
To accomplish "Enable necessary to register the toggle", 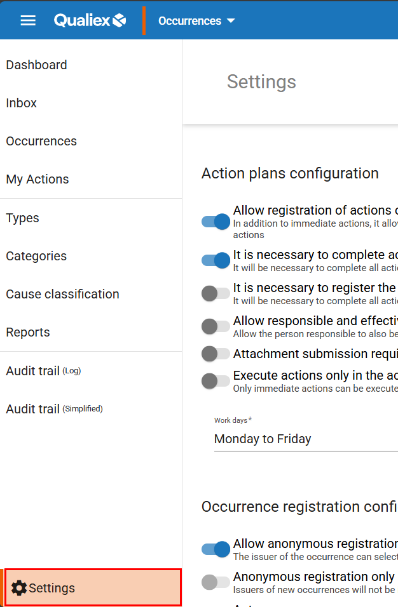I will [216, 293].
